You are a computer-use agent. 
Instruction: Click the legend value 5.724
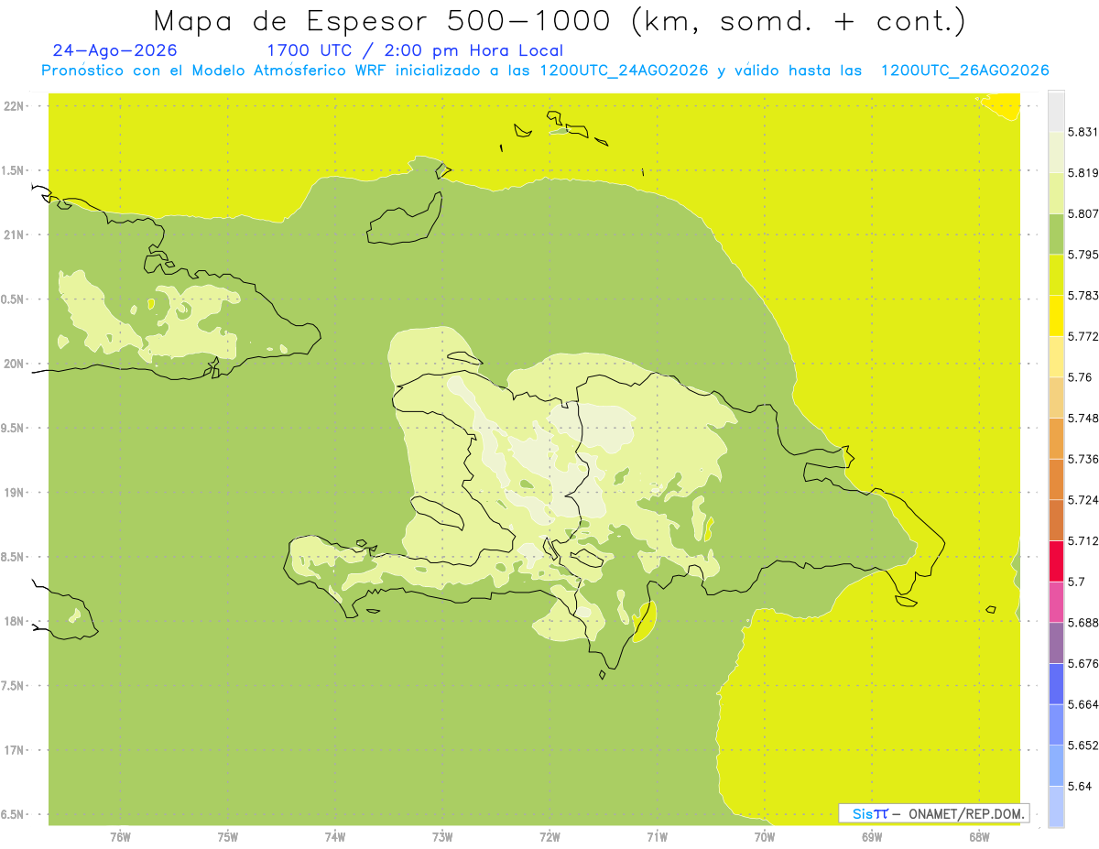(1083, 500)
